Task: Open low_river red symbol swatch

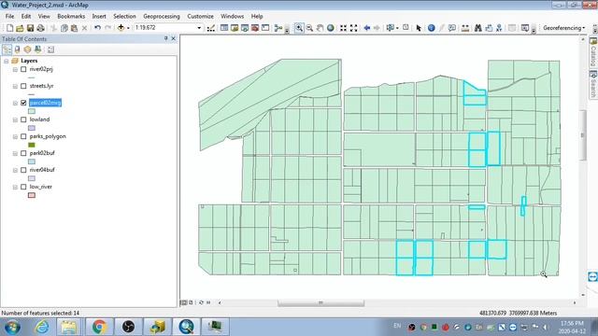Action: (x=32, y=195)
